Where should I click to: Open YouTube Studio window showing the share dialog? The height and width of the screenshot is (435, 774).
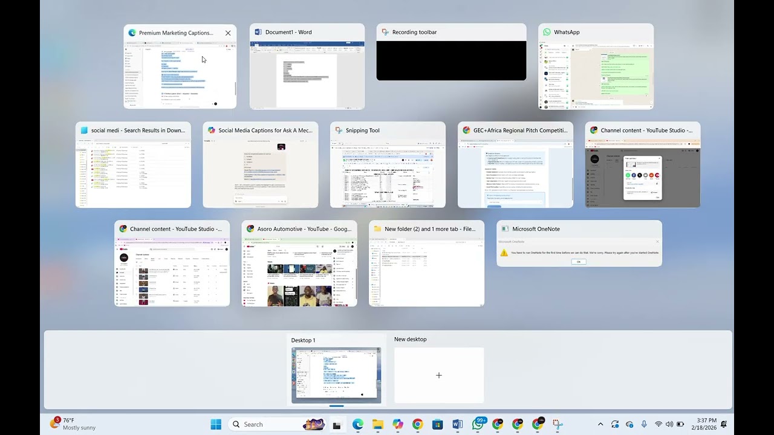(x=642, y=165)
